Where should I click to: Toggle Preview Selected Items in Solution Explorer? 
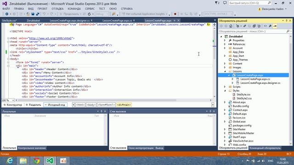[275, 26]
